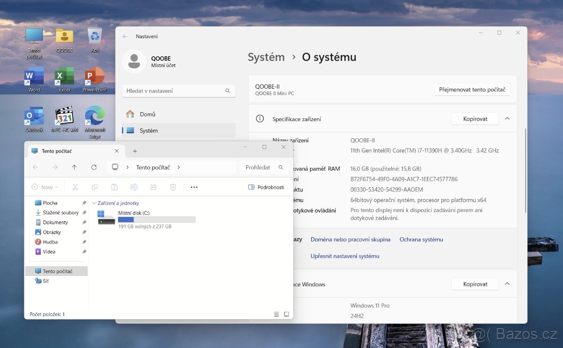Viewport: 563px width, 348px height.
Task: Open the Excel desktop shortcut
Action: [x=64, y=77]
